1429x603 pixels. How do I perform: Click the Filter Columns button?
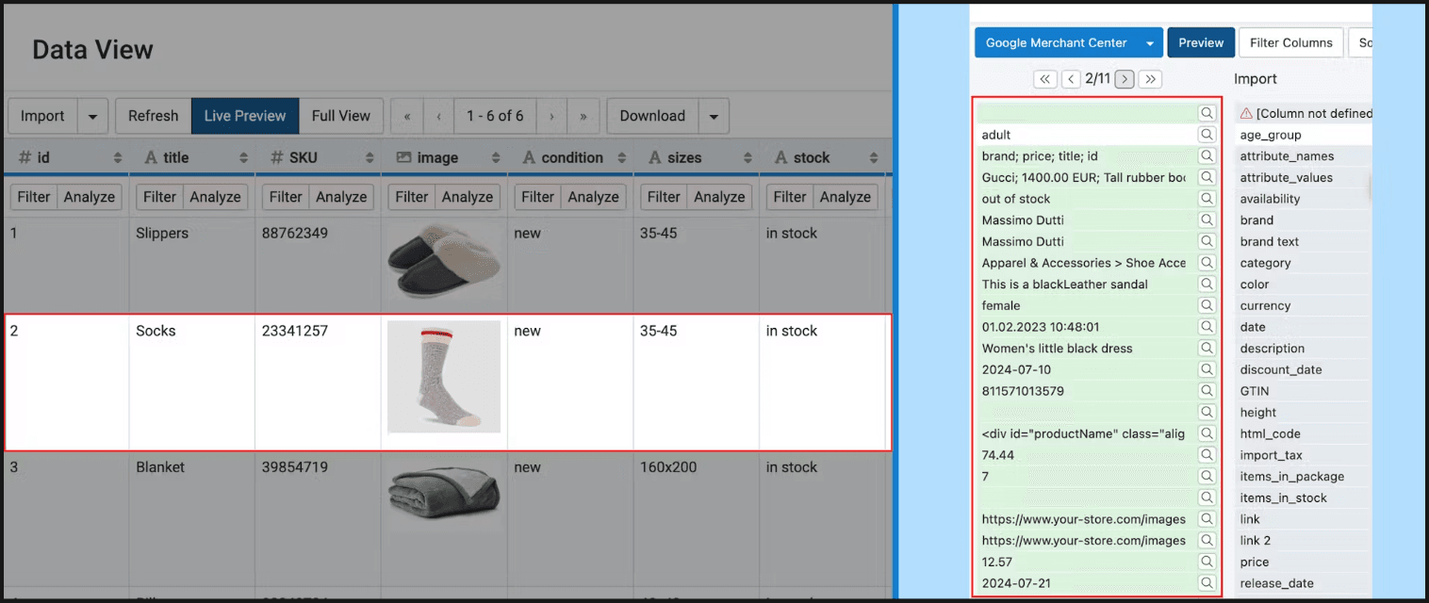(x=1290, y=42)
